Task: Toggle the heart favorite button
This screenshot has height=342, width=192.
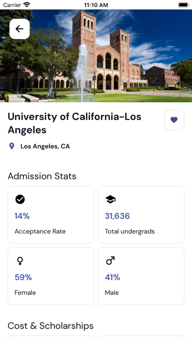Action: (174, 120)
